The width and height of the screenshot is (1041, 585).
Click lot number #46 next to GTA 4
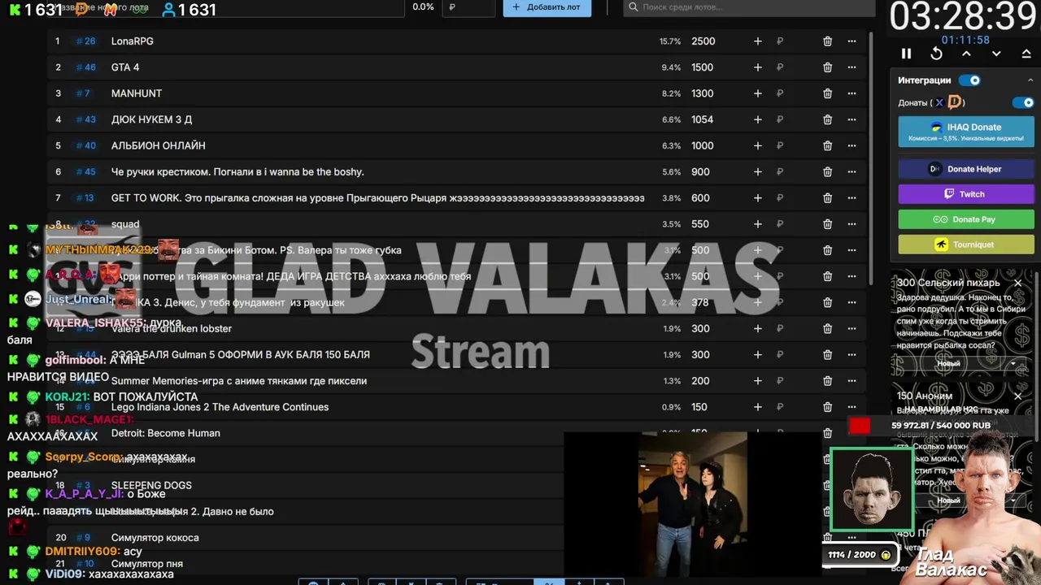click(x=85, y=67)
